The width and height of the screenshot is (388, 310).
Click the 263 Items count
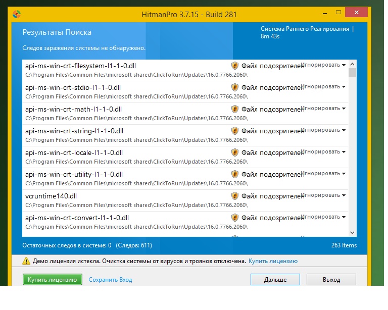(x=344, y=245)
